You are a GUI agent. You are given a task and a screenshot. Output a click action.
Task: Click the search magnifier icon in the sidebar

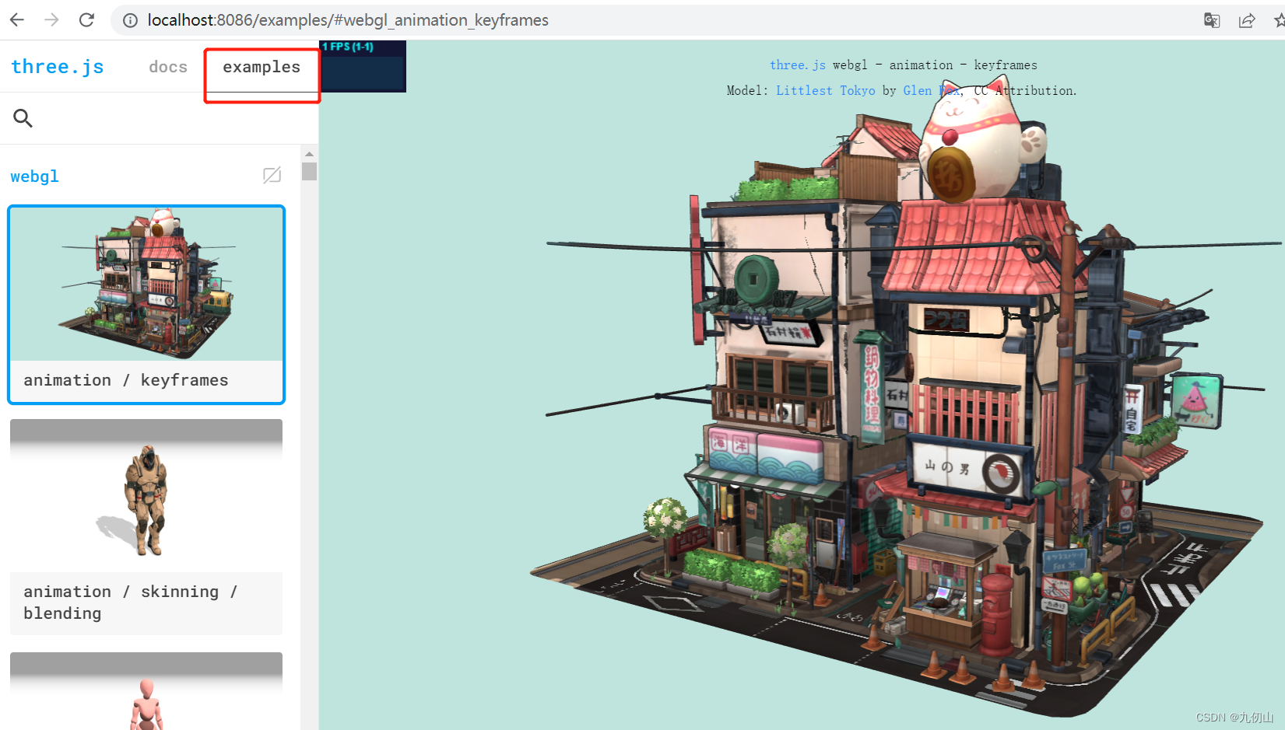point(23,118)
